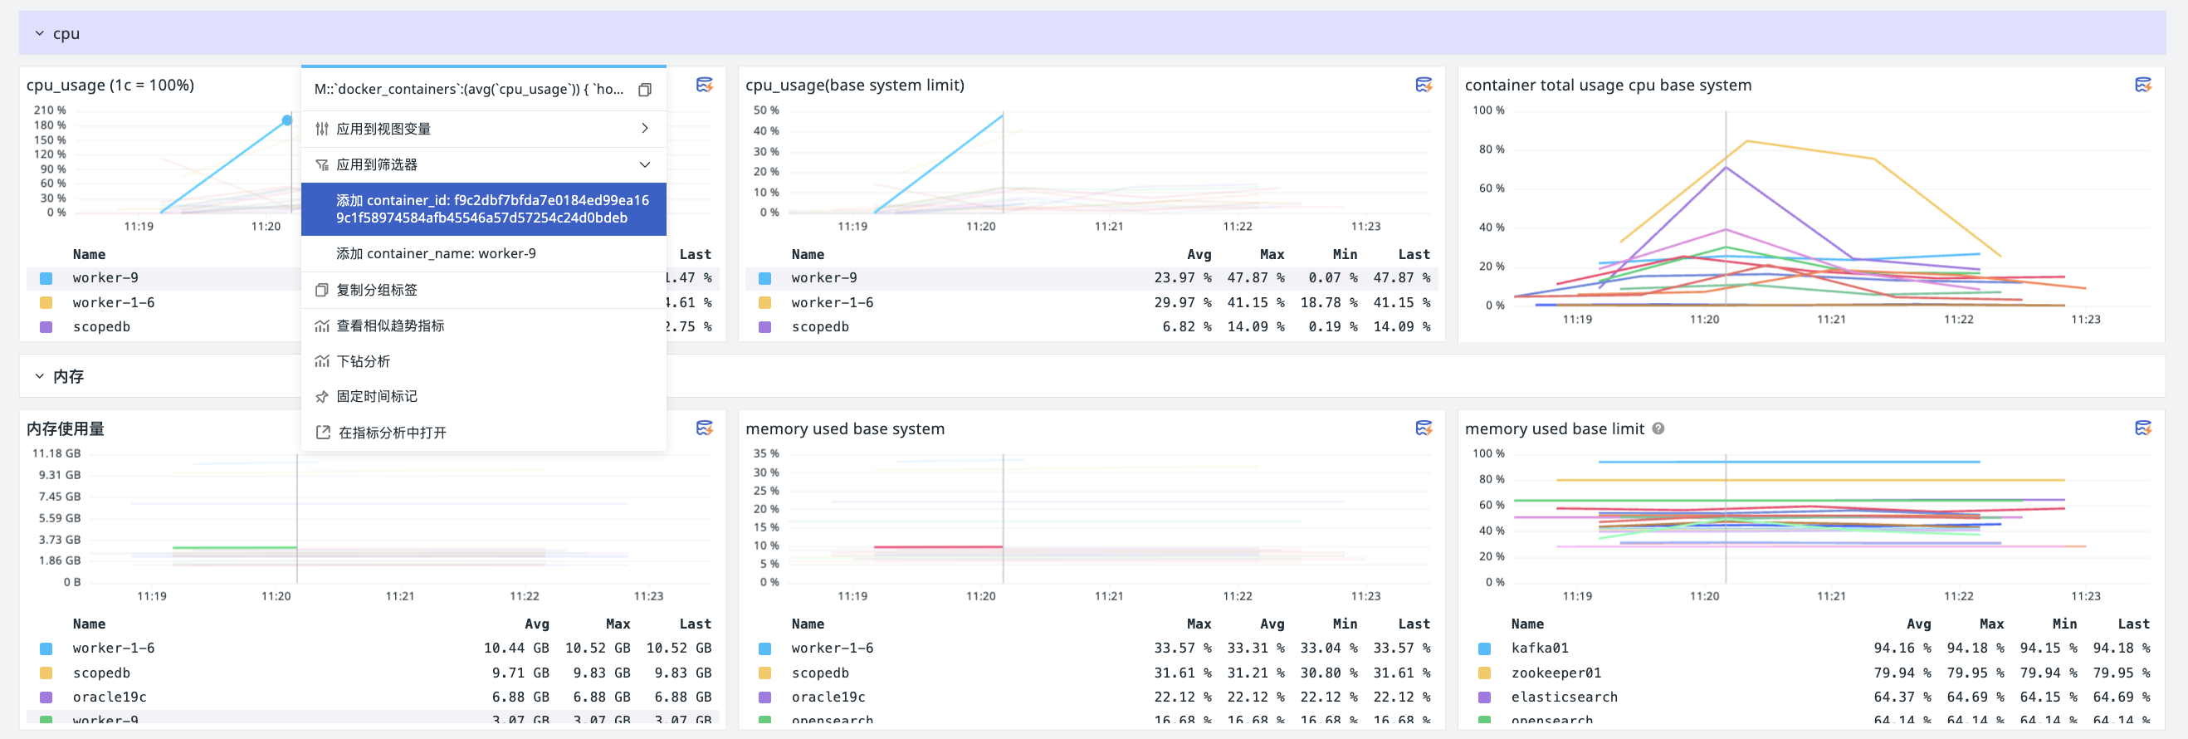Choose 下钻分析 from context menu
The height and width of the screenshot is (739, 2188).
(x=364, y=361)
